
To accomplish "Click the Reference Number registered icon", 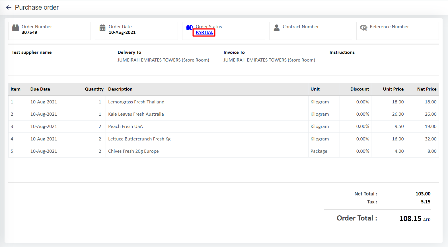I will point(363,28).
